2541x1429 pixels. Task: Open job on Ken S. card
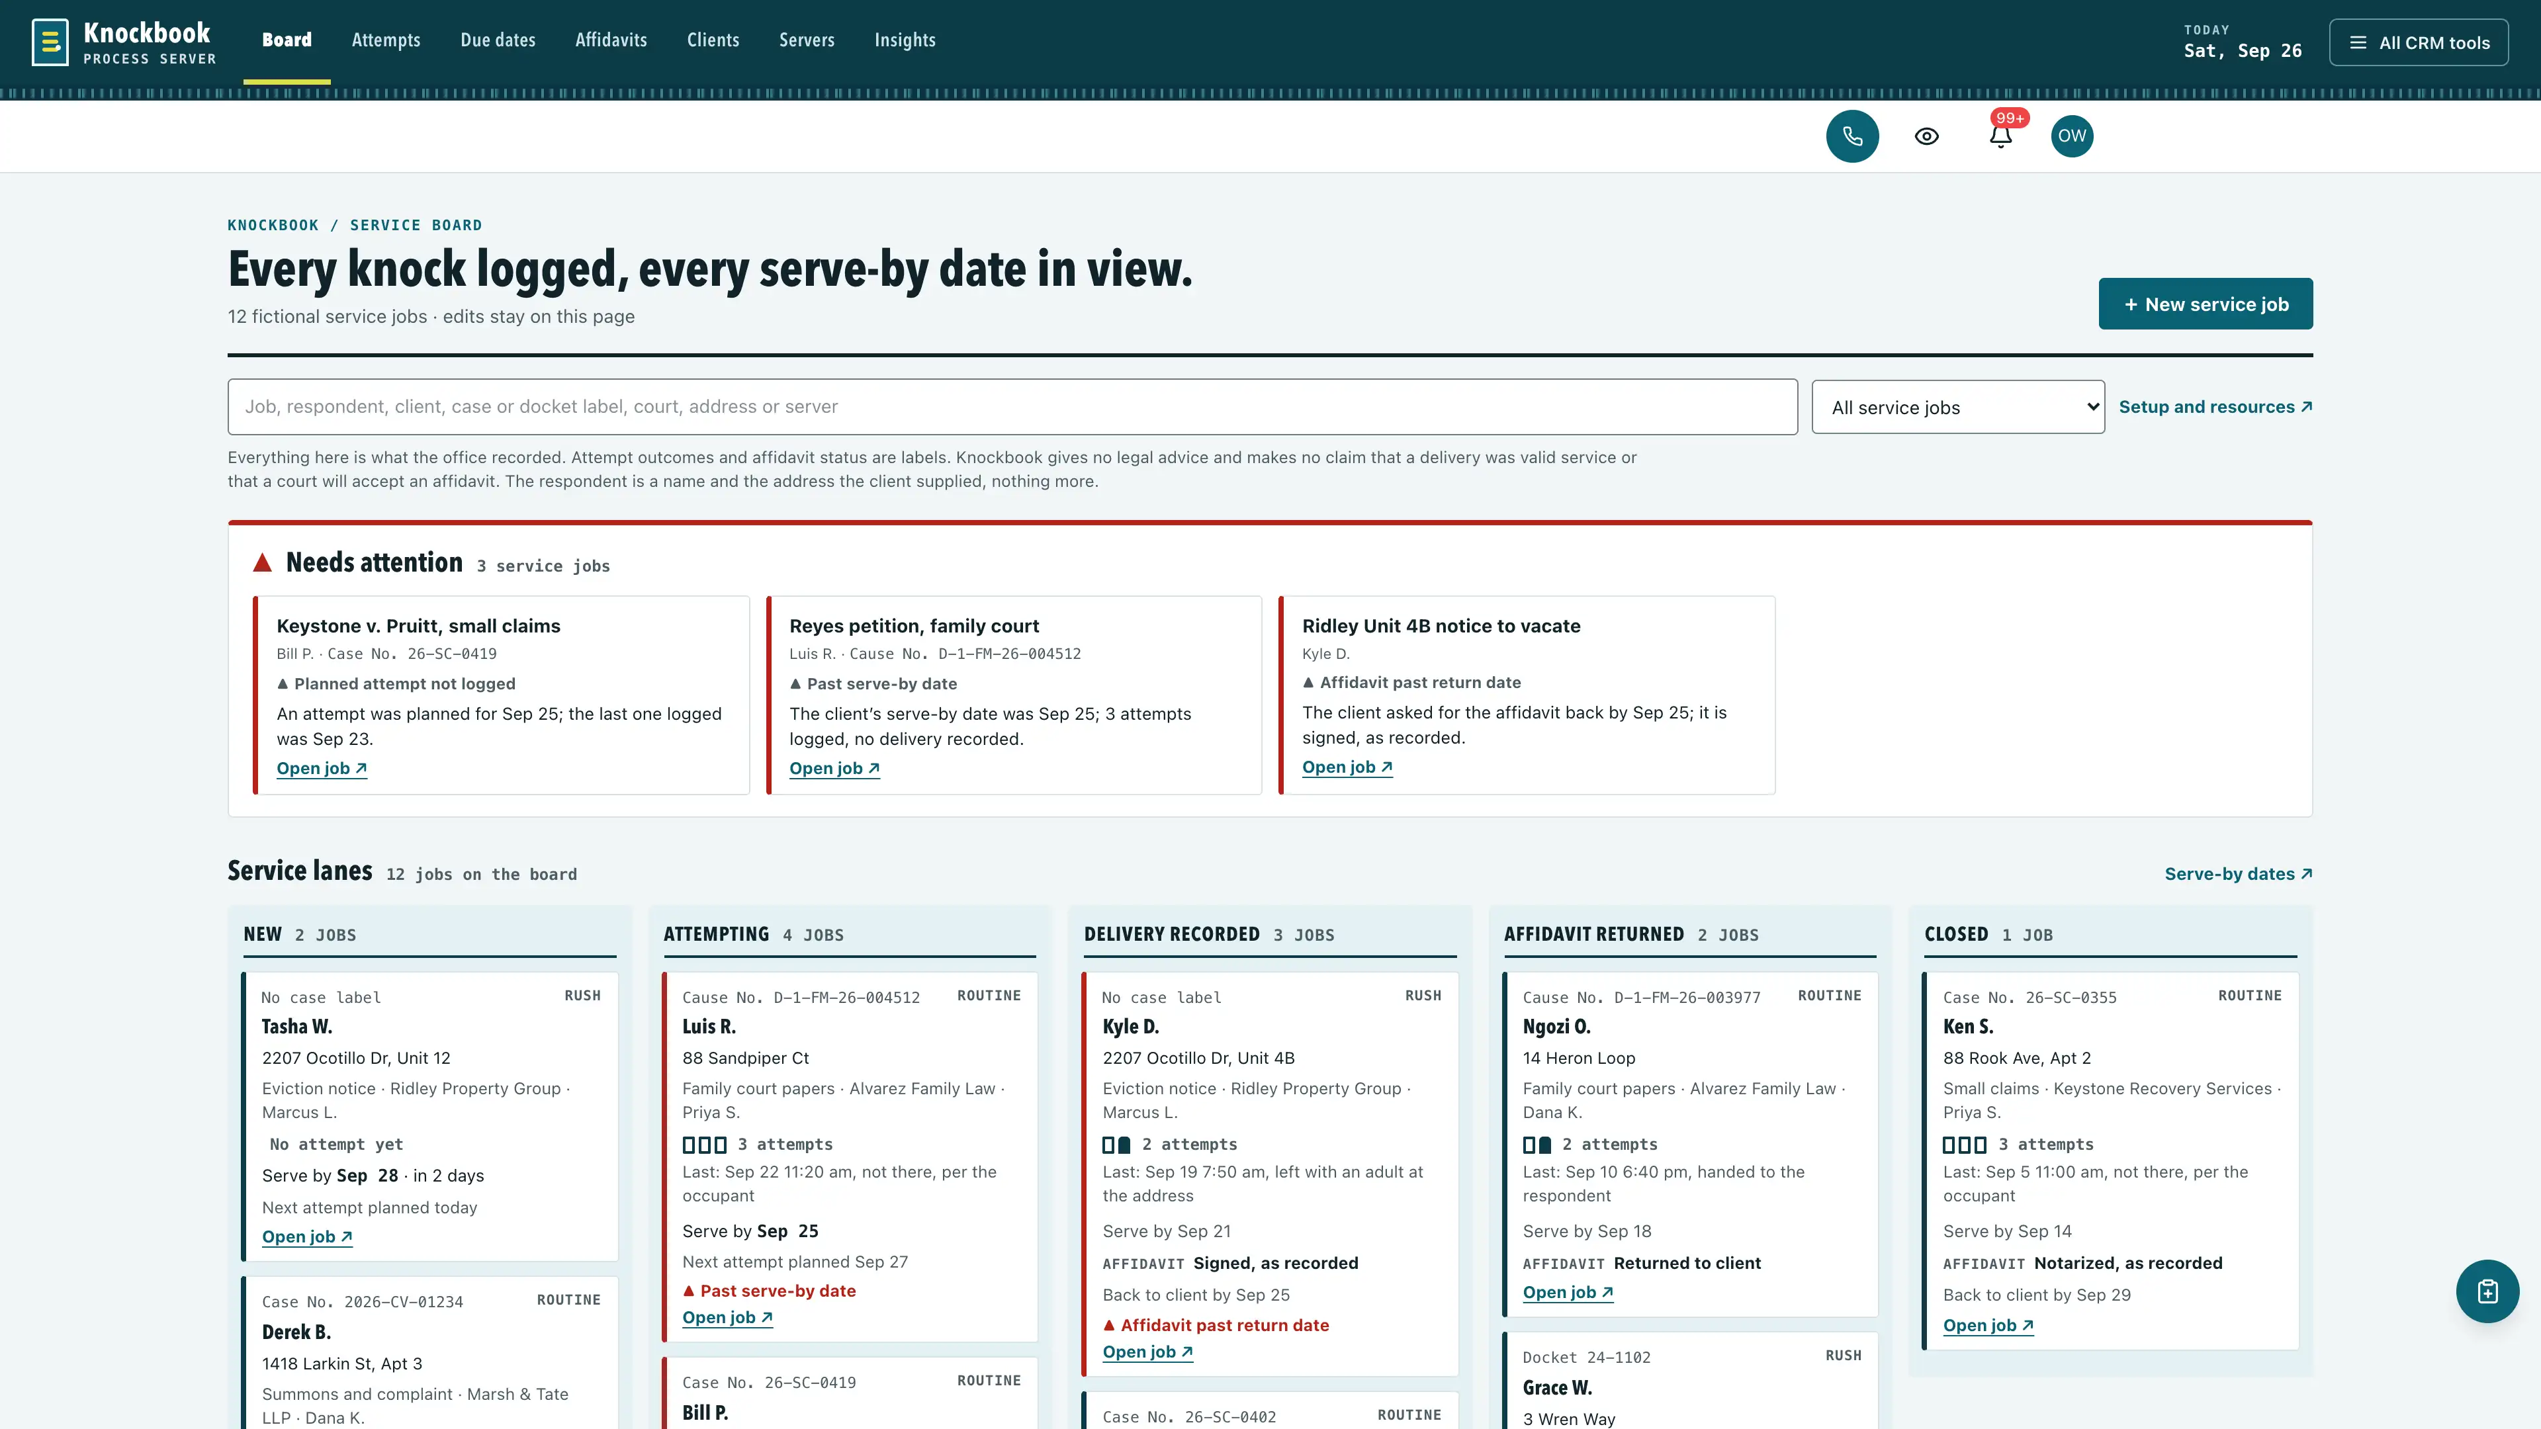(1988, 1325)
